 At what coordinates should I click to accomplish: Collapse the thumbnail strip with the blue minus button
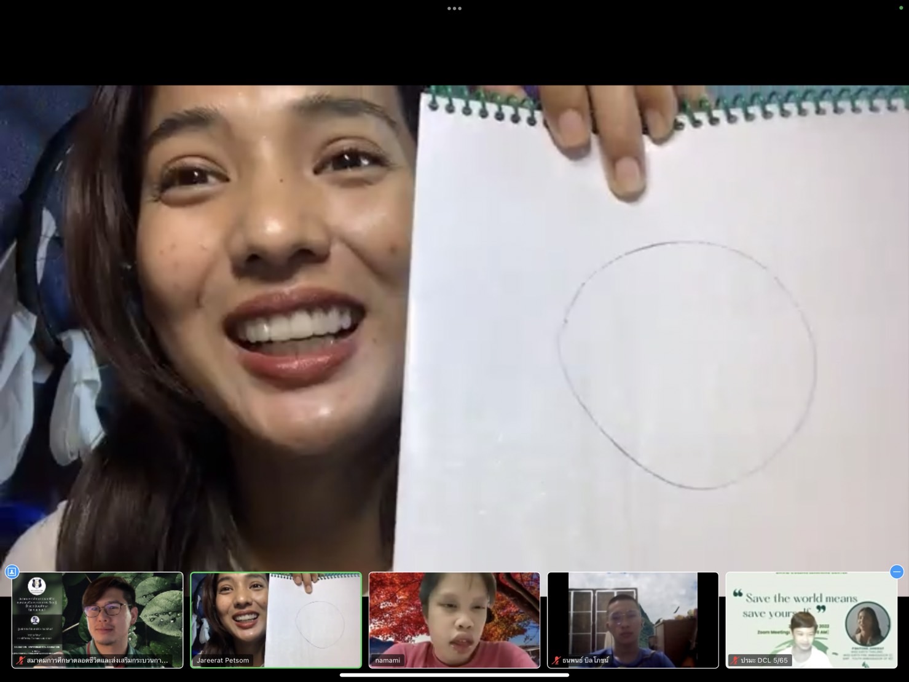point(896,572)
